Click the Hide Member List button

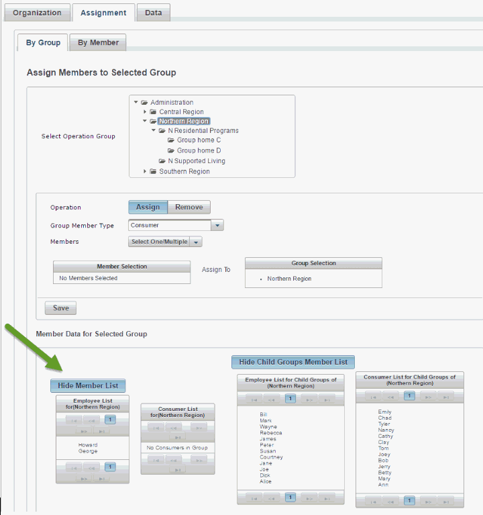point(88,385)
